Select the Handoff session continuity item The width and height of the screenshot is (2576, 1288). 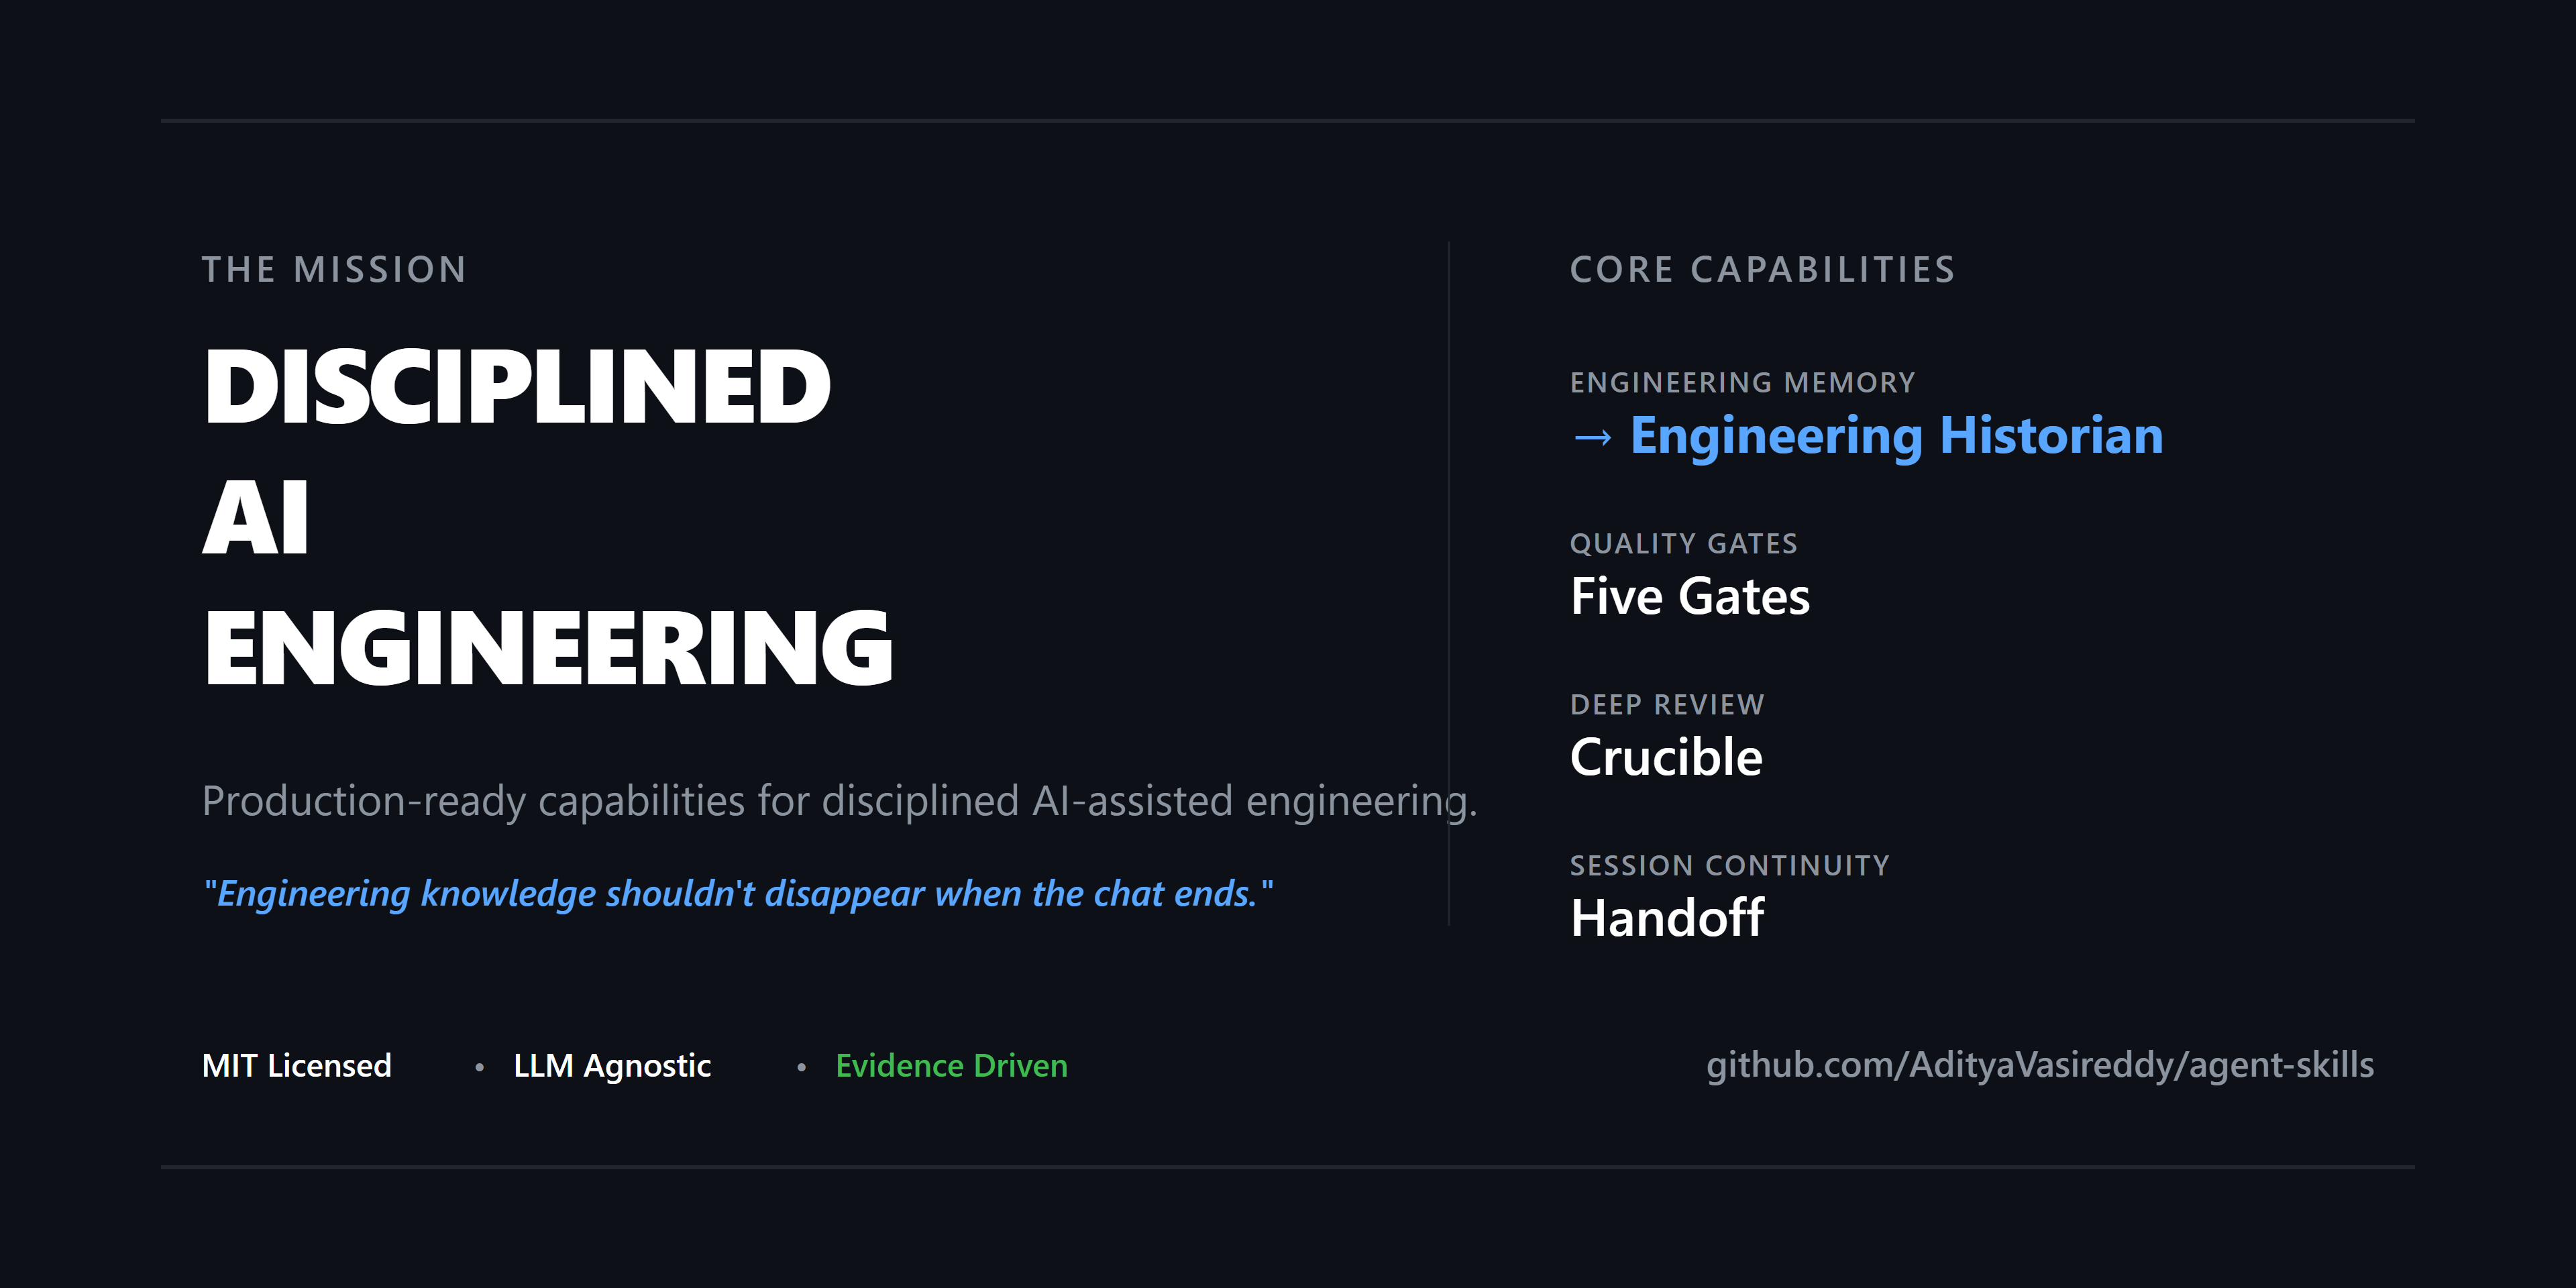point(1667,918)
